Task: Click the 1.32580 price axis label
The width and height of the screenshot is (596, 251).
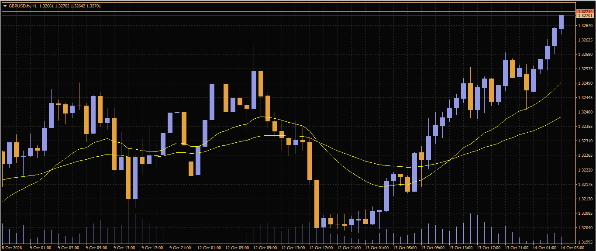Action: point(585,55)
